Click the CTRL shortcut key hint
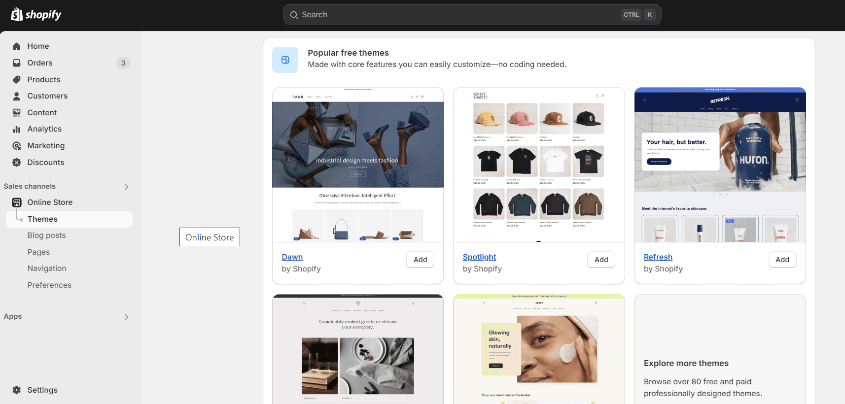The height and width of the screenshot is (404, 845). click(x=631, y=15)
